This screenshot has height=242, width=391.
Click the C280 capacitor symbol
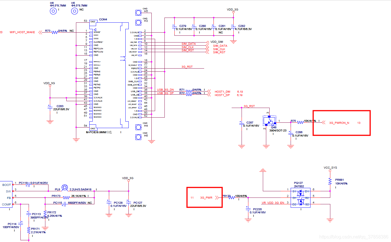tap(194, 27)
